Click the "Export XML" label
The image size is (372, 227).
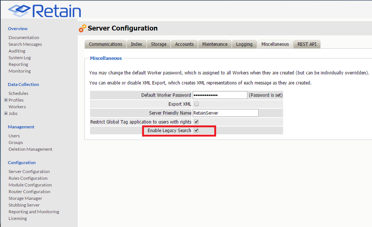tap(180, 104)
